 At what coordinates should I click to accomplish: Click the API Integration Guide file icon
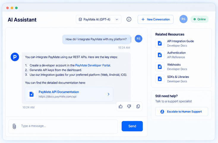click(160, 43)
